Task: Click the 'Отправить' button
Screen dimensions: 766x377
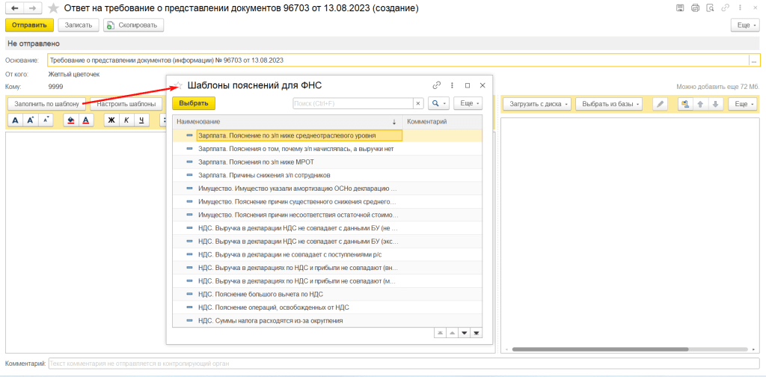Action: 29,25
